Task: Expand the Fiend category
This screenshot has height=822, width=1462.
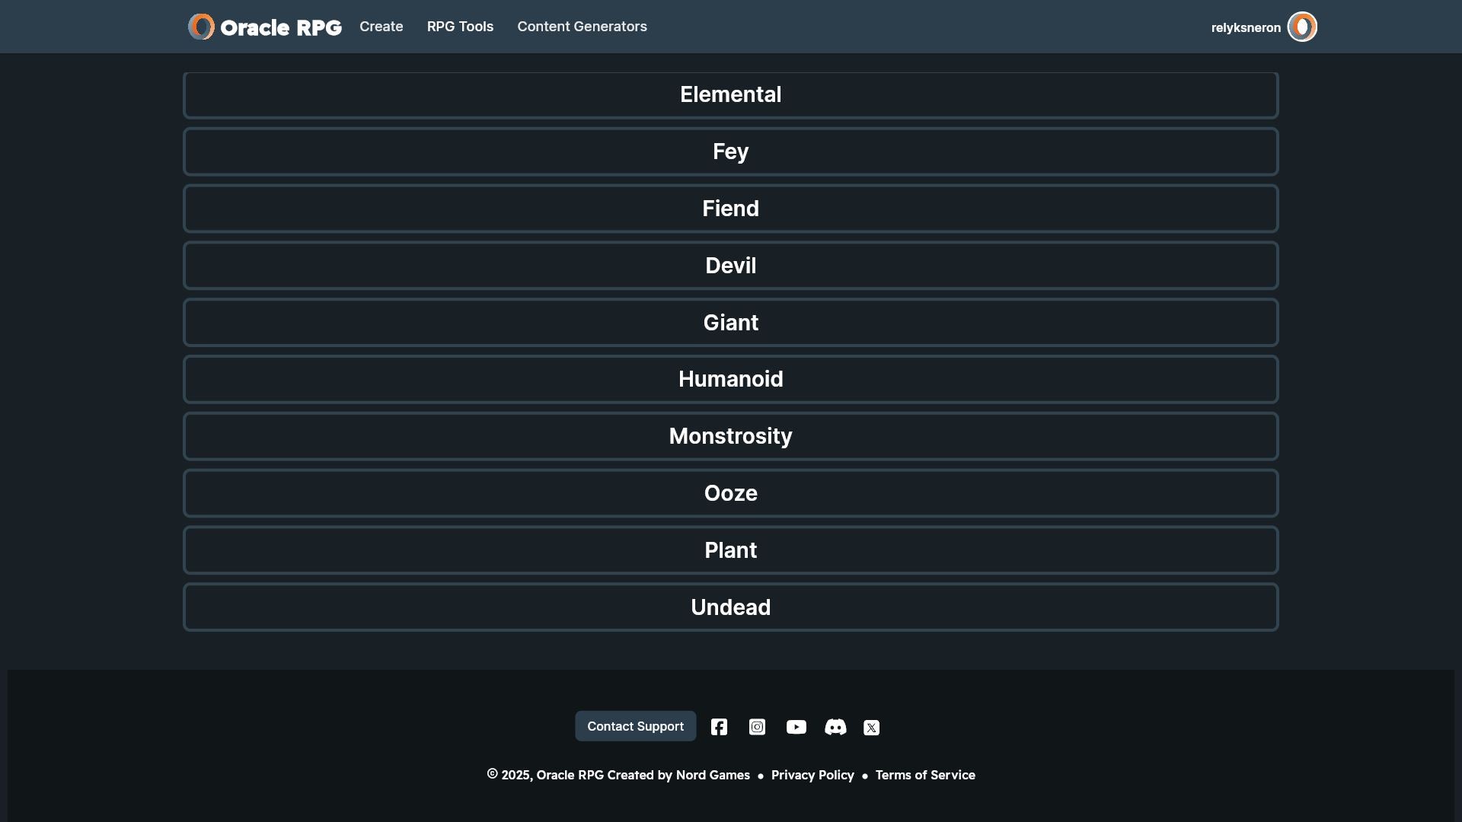Action: coord(730,209)
